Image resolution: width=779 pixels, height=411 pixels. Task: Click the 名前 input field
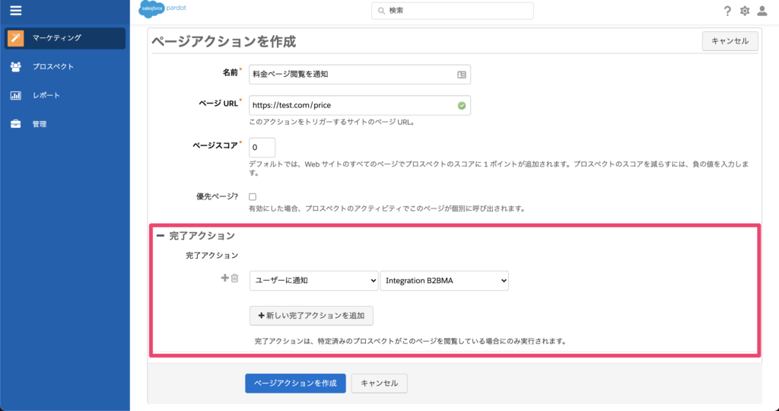pyautogui.click(x=360, y=75)
